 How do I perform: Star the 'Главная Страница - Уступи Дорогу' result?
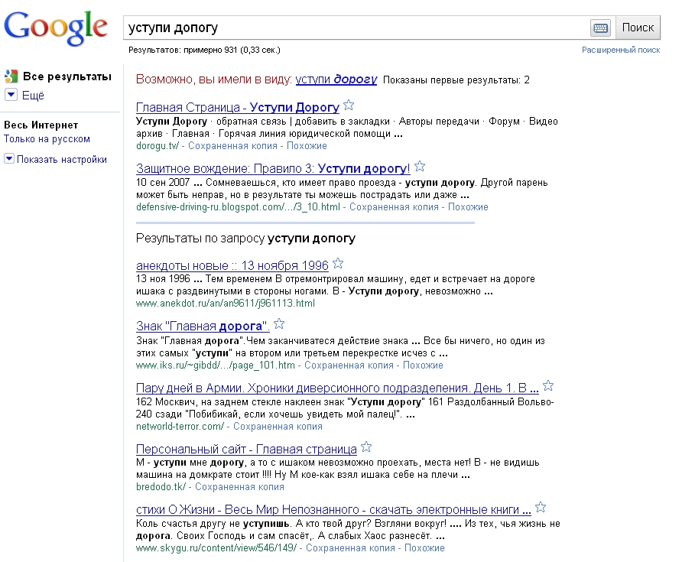pyautogui.click(x=349, y=106)
